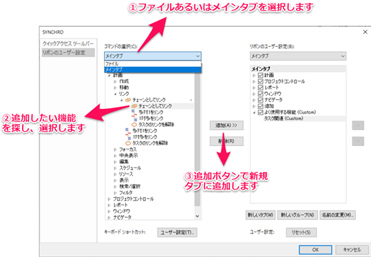
Task: Toggle the 追加 checkbox
Action: click(260, 106)
